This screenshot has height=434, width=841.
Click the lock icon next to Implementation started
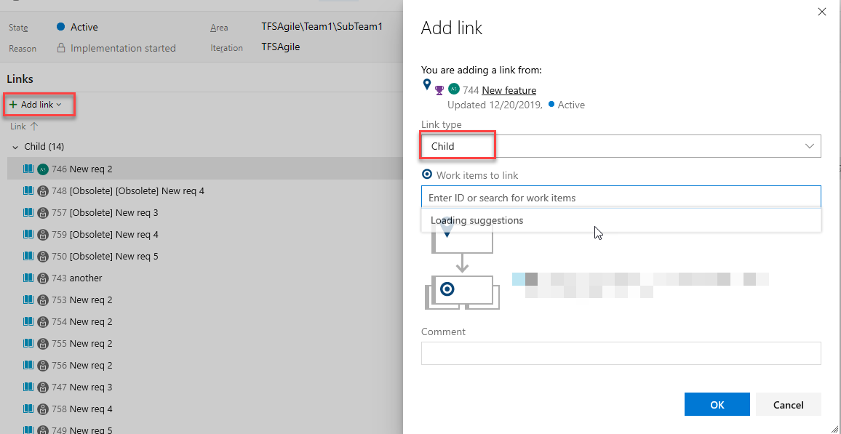[62, 48]
